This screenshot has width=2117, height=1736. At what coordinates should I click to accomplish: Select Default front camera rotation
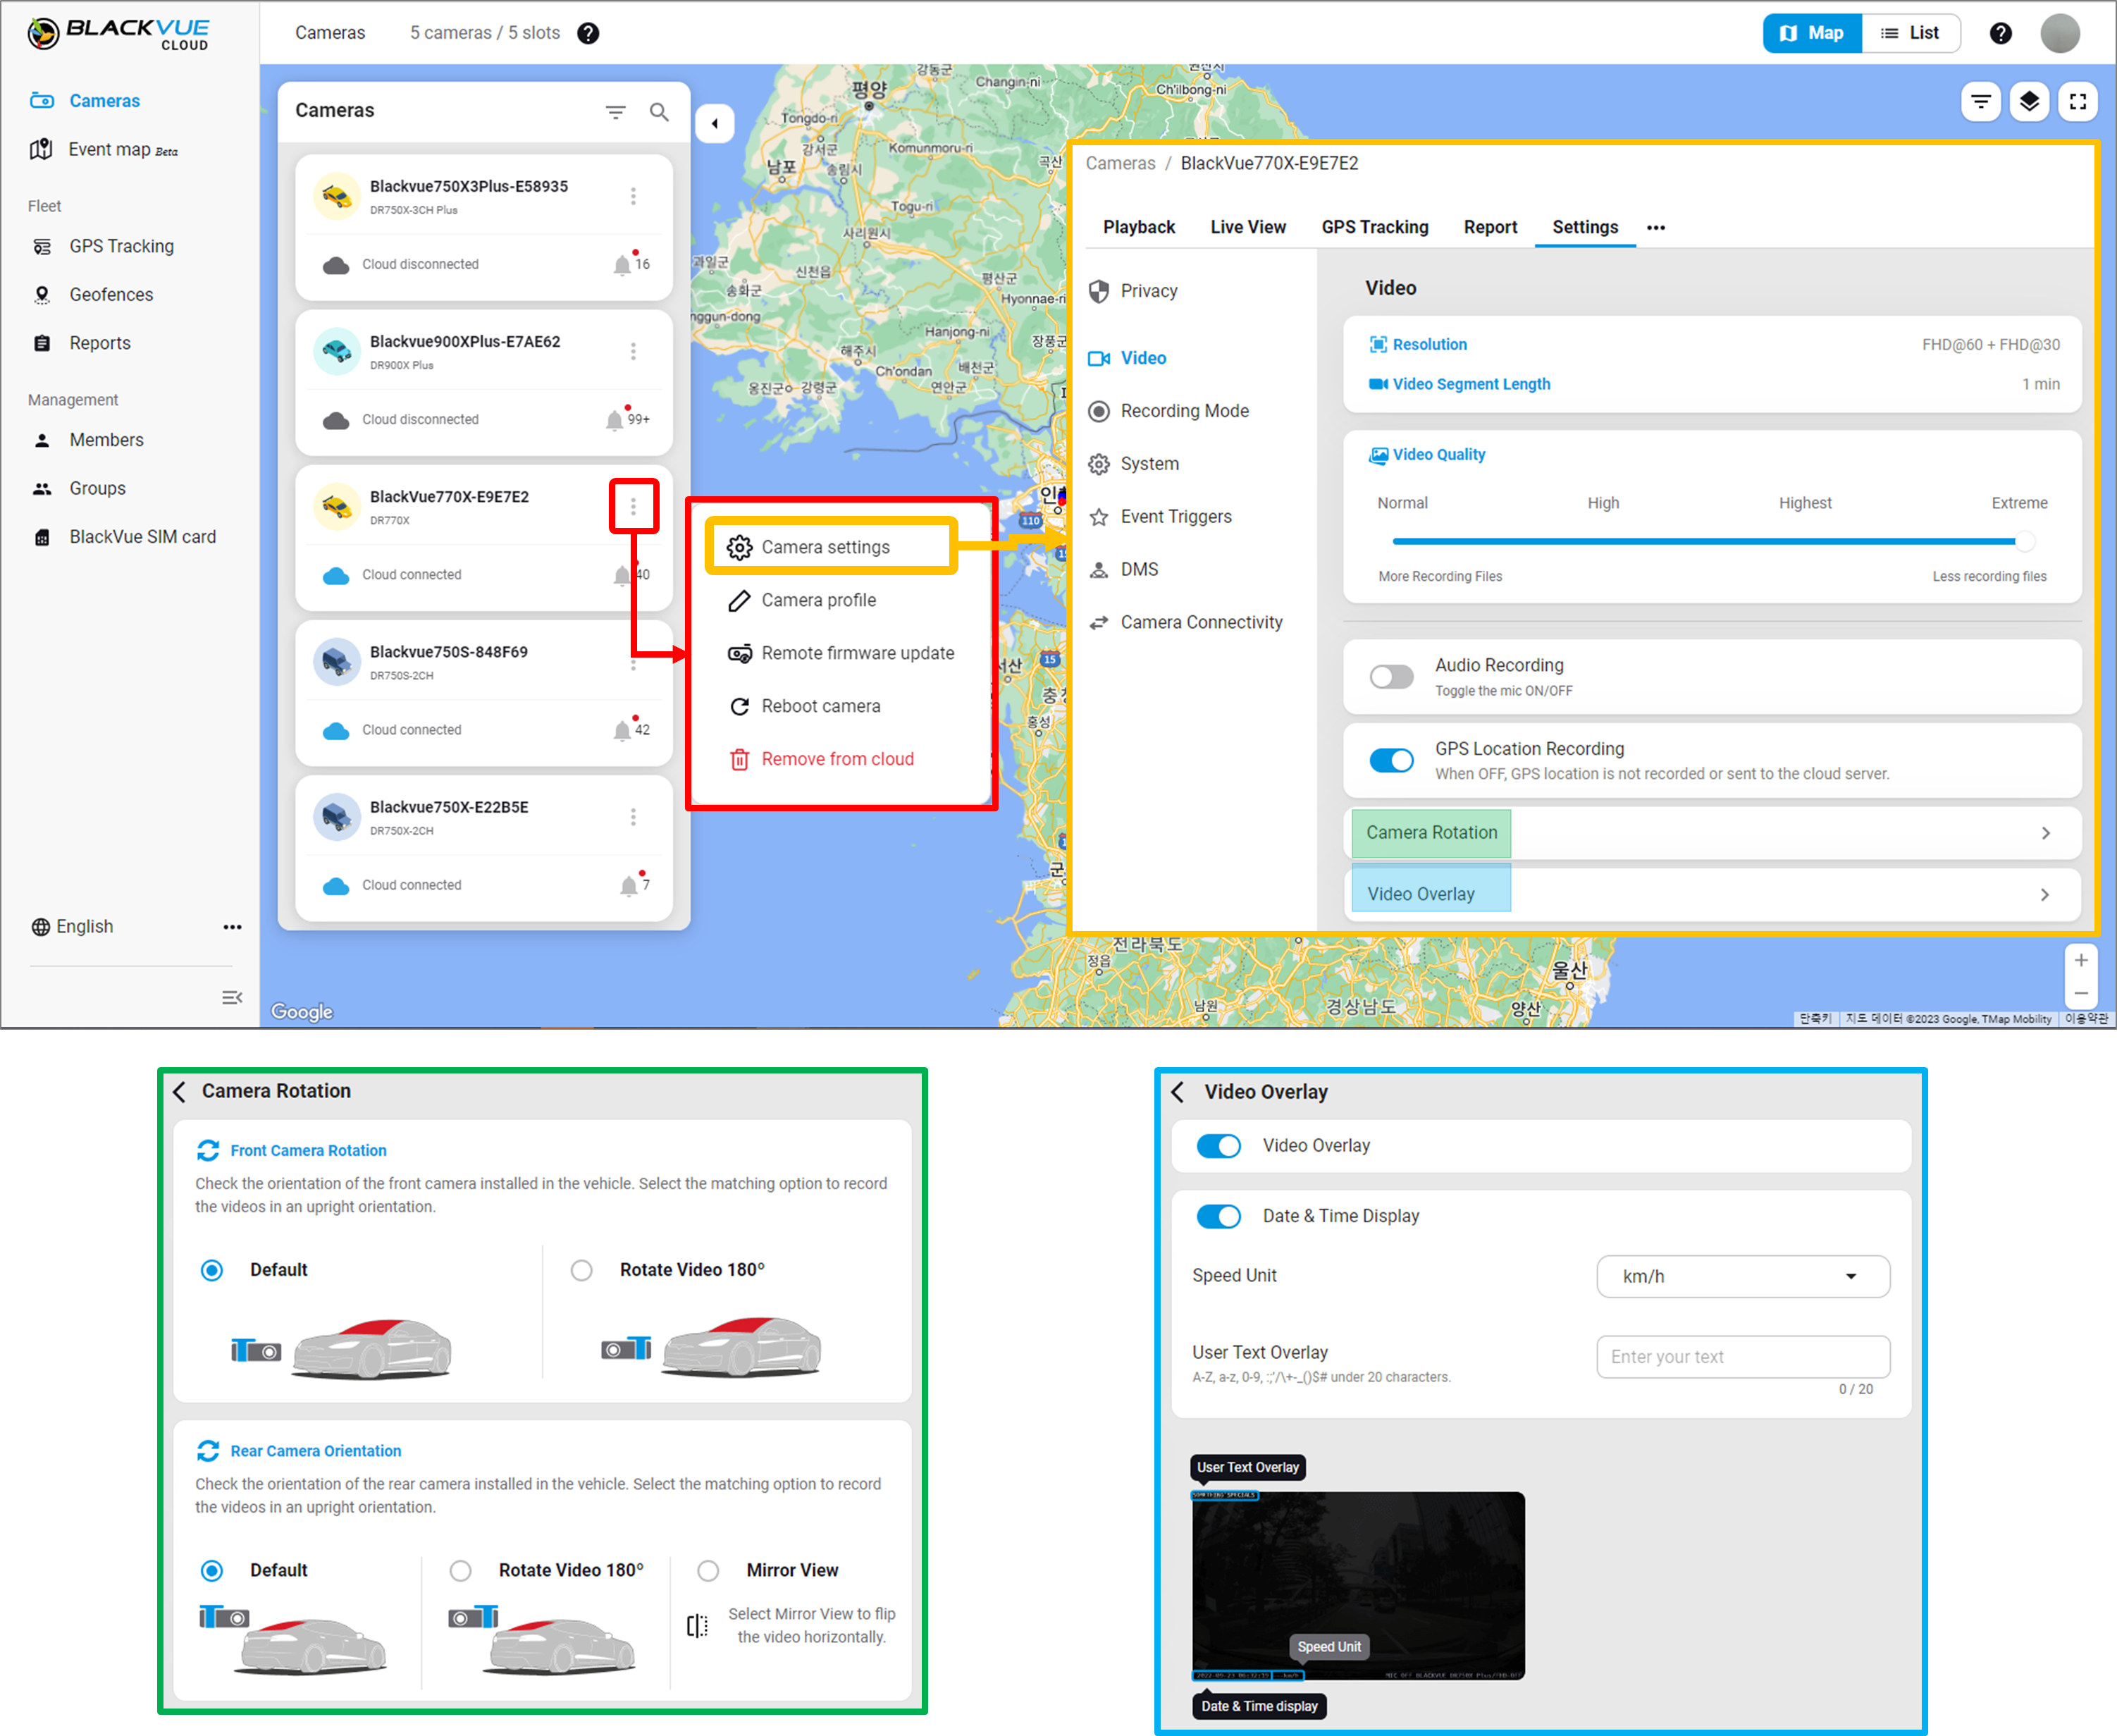[x=212, y=1270]
